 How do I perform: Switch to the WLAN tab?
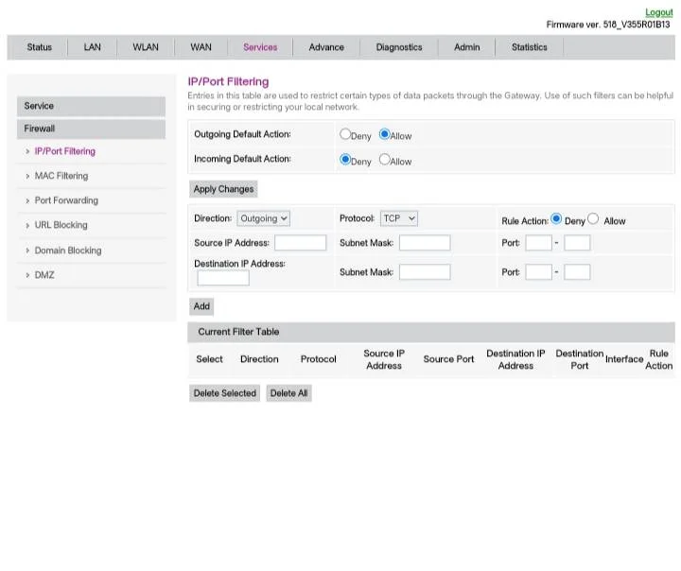coord(146,47)
